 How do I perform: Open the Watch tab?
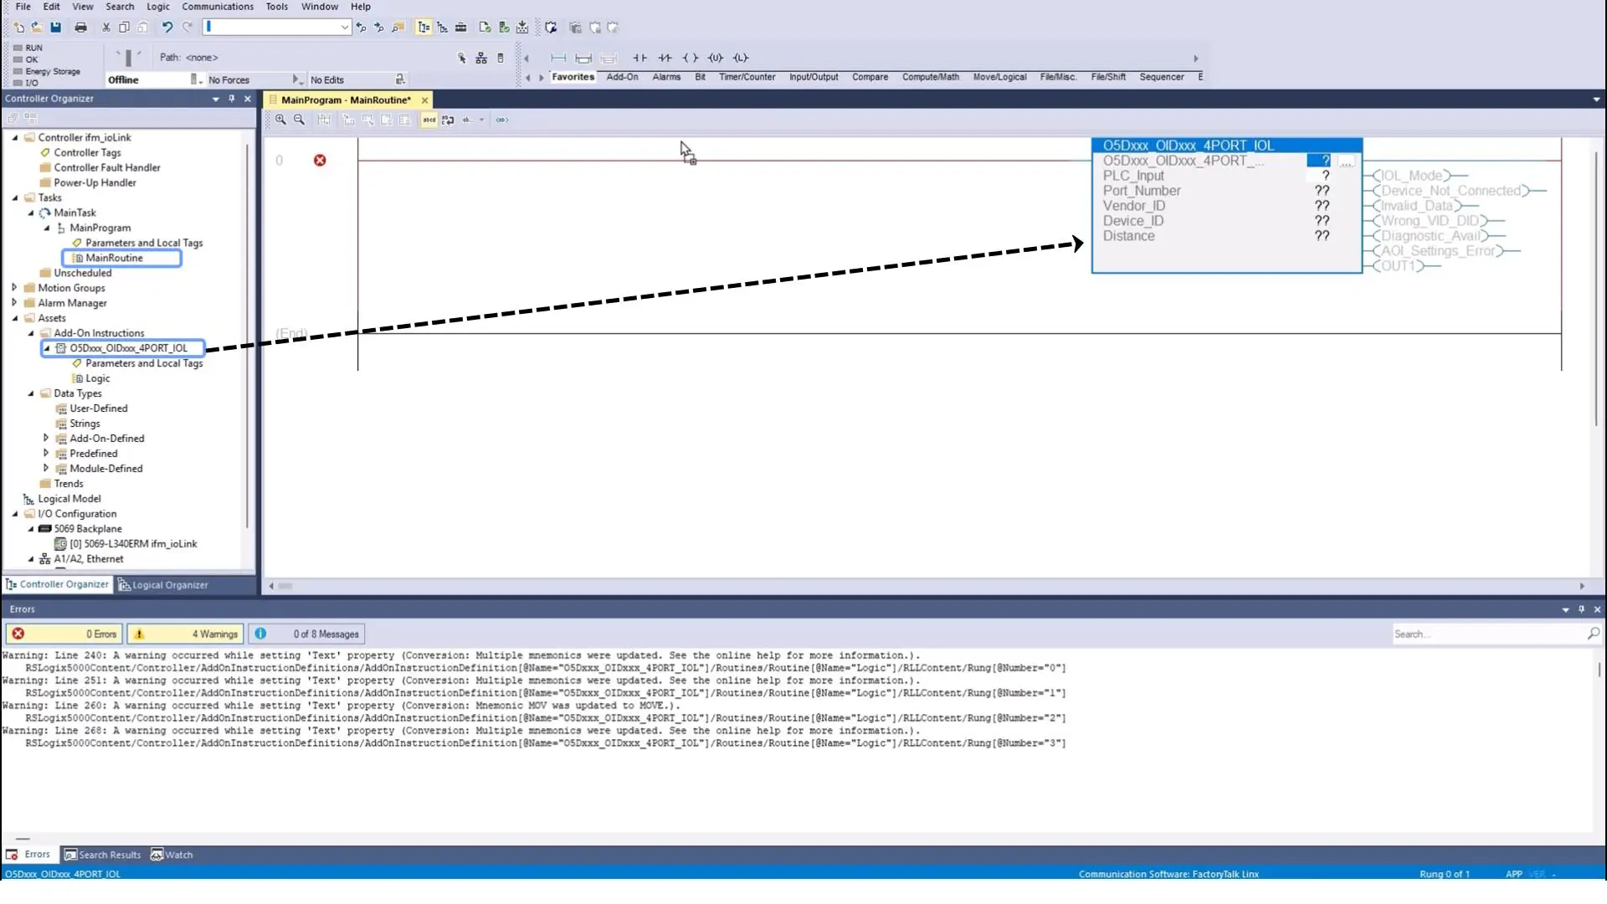(x=172, y=855)
